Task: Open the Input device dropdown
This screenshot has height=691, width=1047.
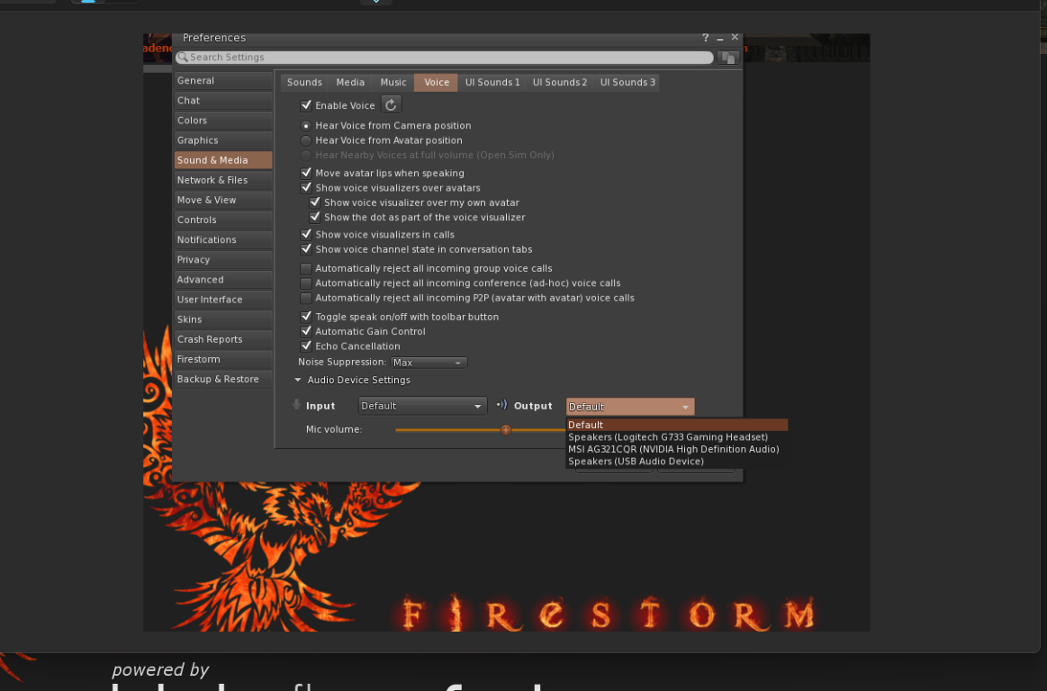Action: (x=422, y=406)
